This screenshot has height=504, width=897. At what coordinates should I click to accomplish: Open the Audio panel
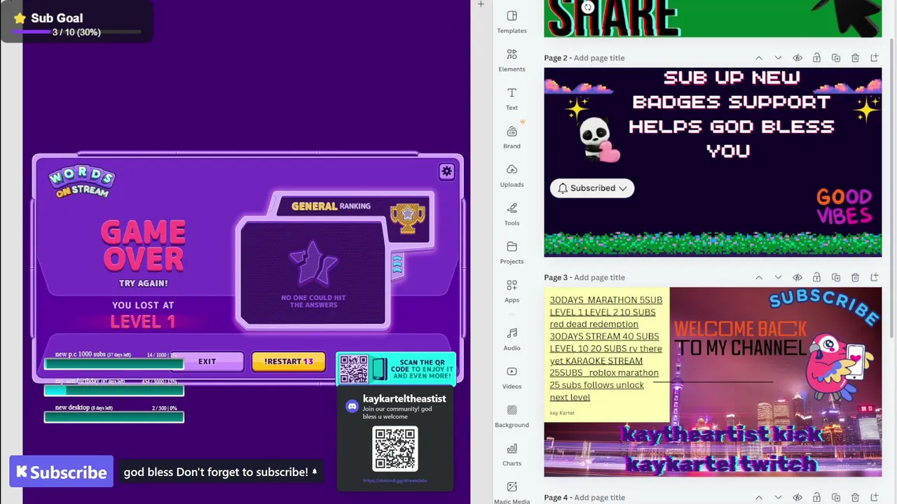[x=512, y=339]
